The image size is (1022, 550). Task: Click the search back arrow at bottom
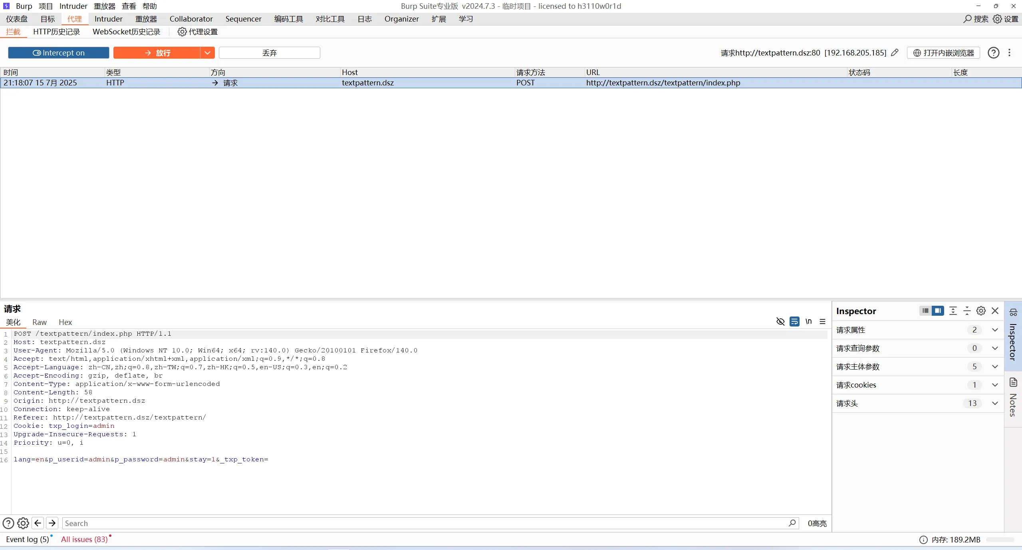[38, 523]
